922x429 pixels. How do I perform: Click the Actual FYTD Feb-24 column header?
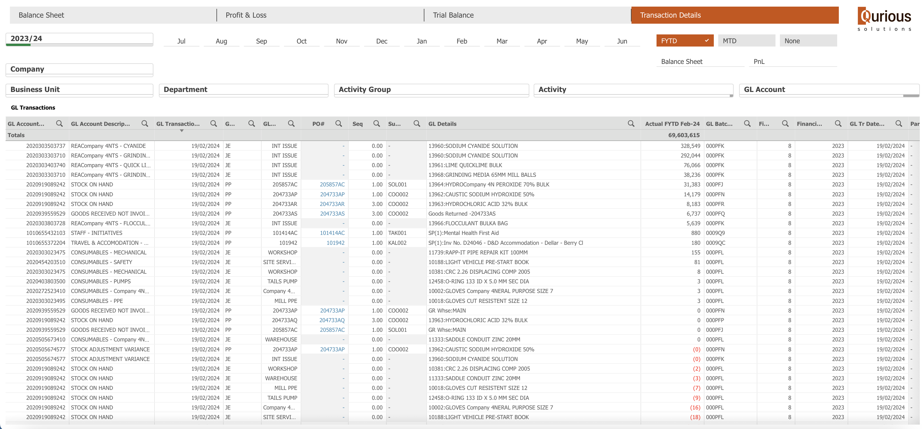coord(672,124)
